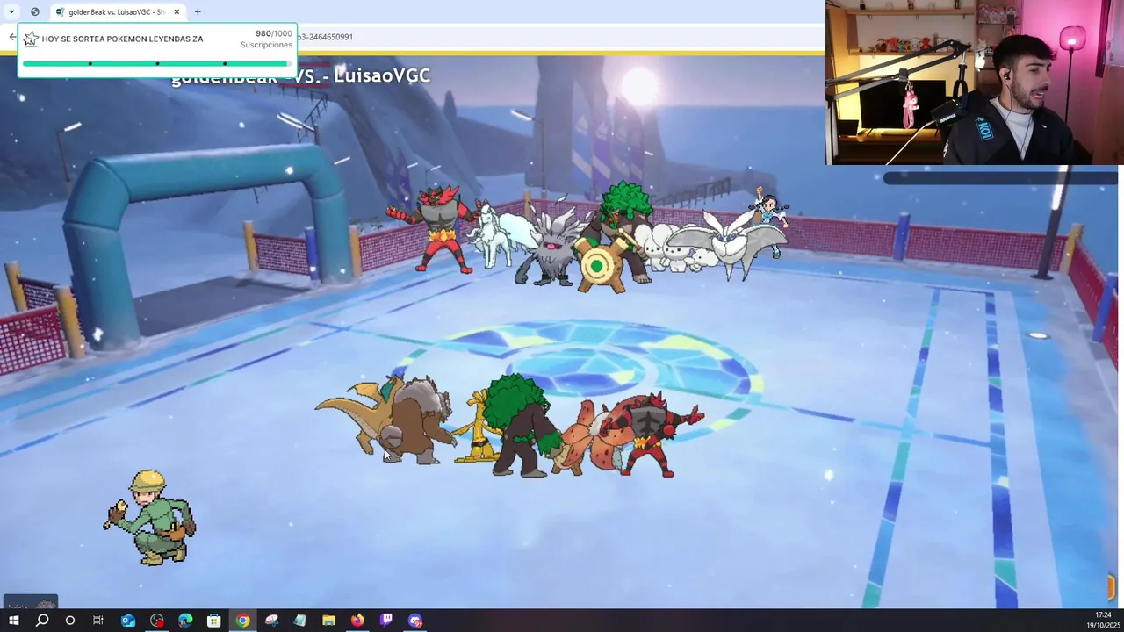Click the front row Rillaboom back sprite
Image resolution: width=1124 pixels, height=632 pixels.
pyautogui.click(x=520, y=425)
